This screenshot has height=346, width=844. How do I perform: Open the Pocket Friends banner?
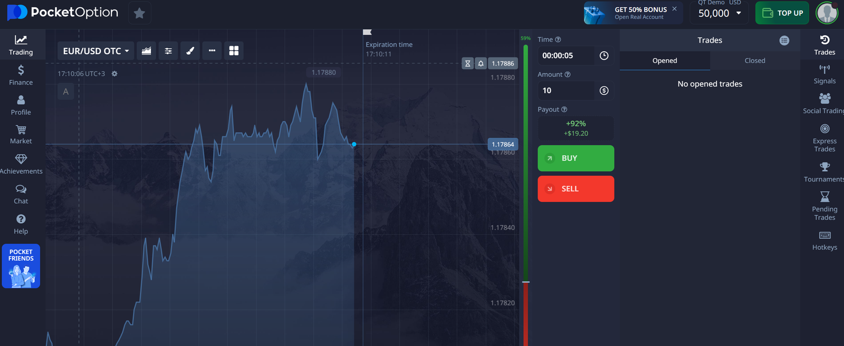click(x=21, y=266)
